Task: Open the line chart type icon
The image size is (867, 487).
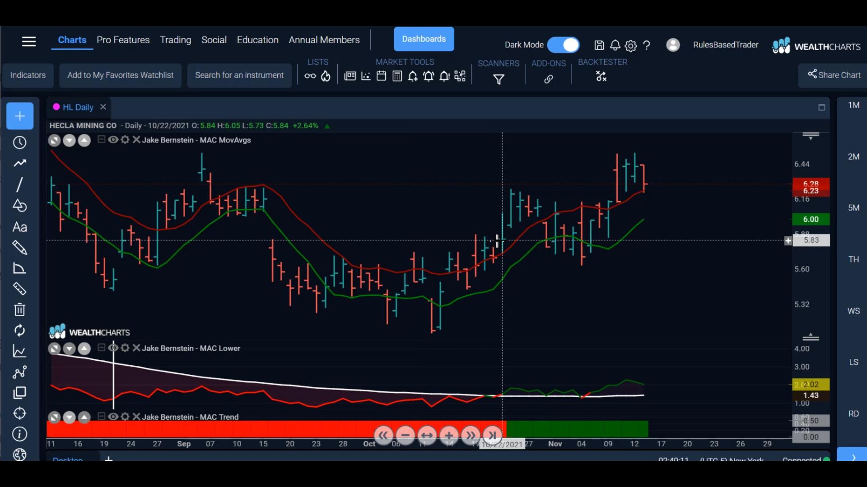Action: pos(19,351)
